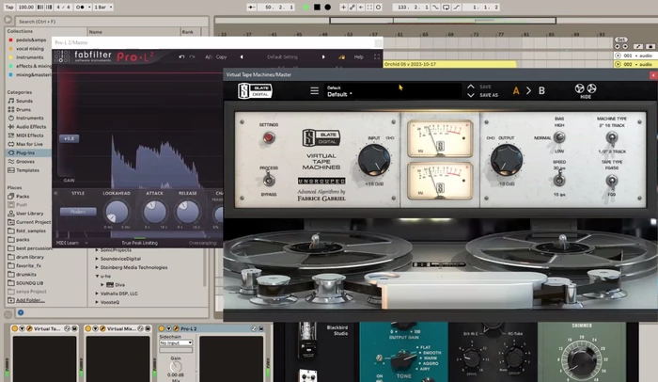
Task: Open the Pro-L 2 Help menu
Action: 358,56
